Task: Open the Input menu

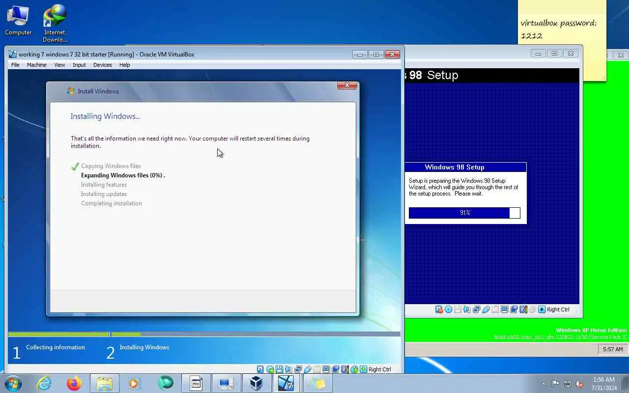Action: click(79, 65)
